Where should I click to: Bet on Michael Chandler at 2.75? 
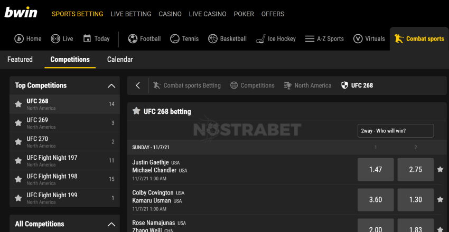point(416,169)
